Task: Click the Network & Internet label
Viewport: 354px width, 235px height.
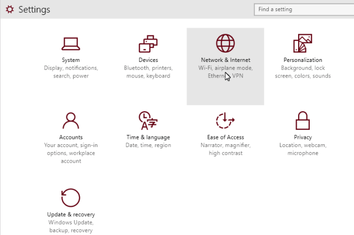Action: (x=226, y=60)
